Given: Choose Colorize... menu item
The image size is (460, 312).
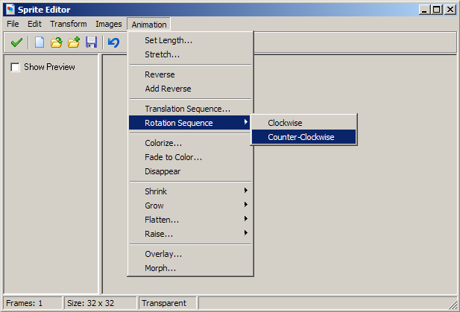Looking at the screenshot, I should [x=190, y=143].
